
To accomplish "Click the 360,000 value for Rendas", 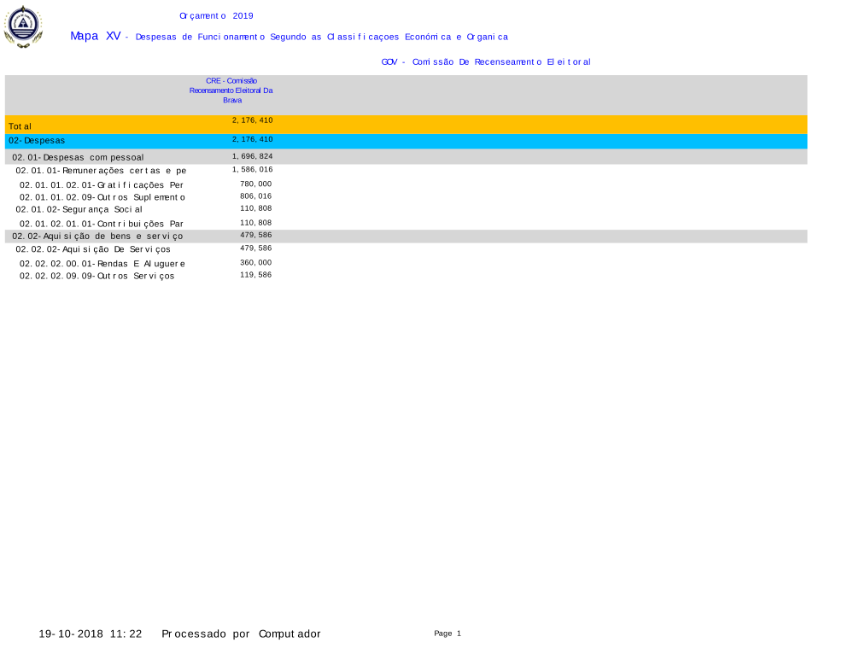I will pos(255,263).
